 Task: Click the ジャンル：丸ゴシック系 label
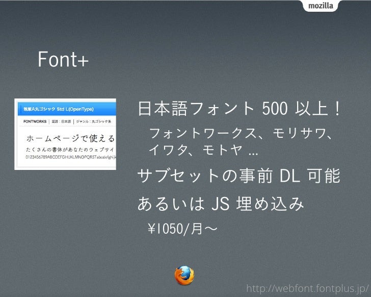pyautogui.click(x=94, y=121)
